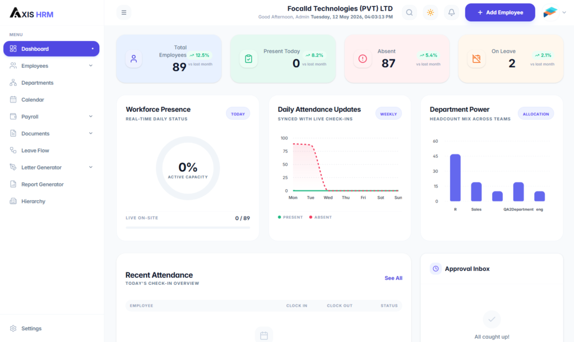
Task: Open notifications bell icon
Action: point(451,12)
